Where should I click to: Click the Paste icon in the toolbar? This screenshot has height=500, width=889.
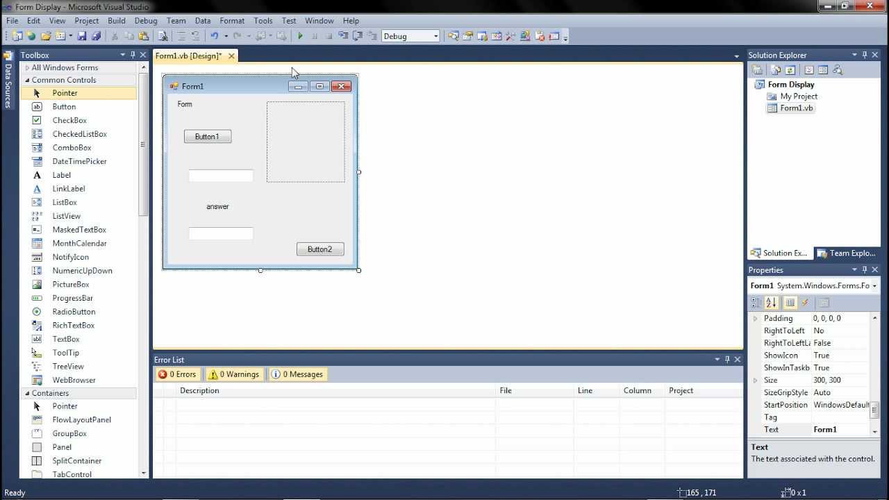(144, 36)
